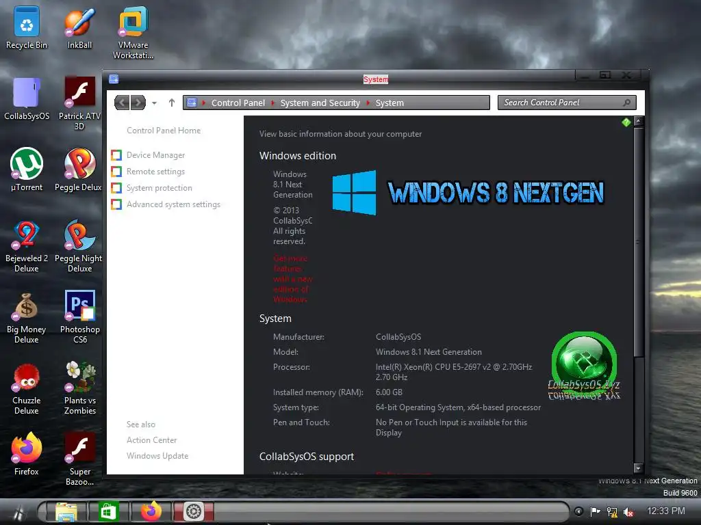Expand arrow after System and Security breadcrumb
701x525 pixels.
pyautogui.click(x=368, y=103)
